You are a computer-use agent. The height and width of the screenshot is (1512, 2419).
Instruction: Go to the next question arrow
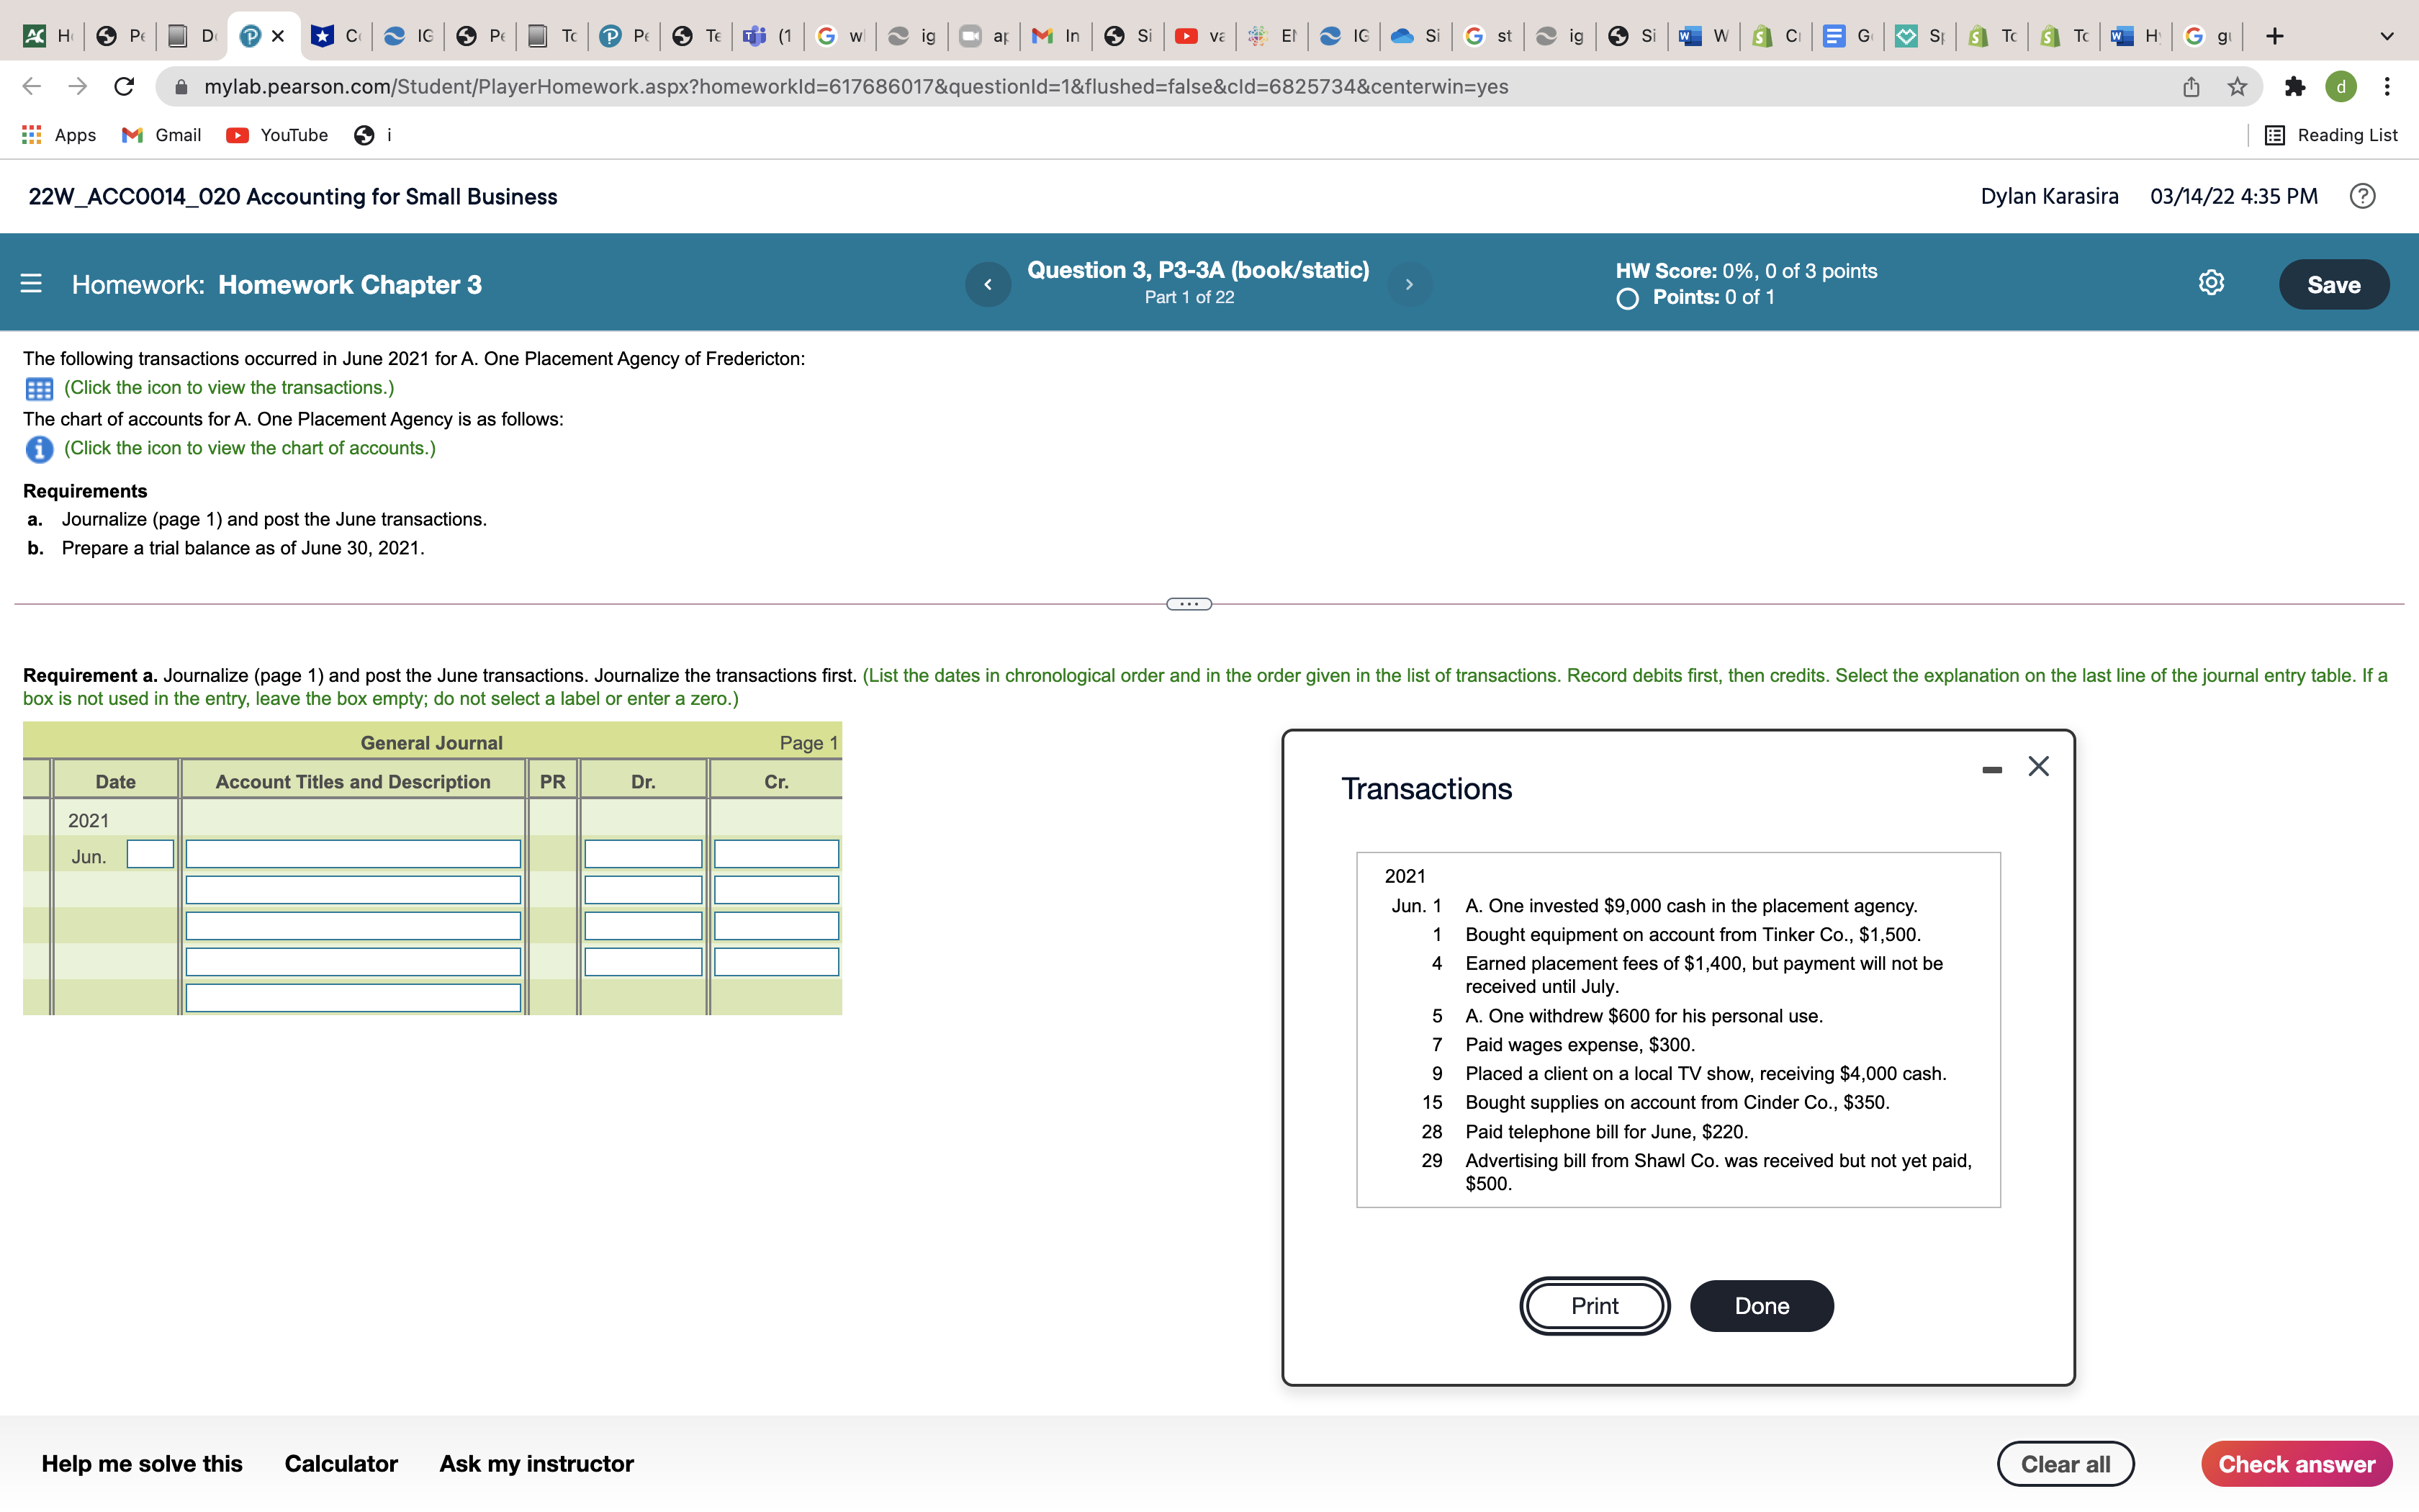coord(1410,284)
